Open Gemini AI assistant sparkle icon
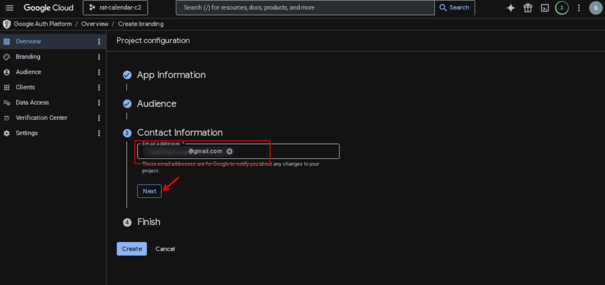605x285 pixels. coord(511,8)
